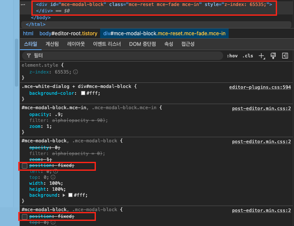Focus the 필터 styles filter field

tap(123, 56)
